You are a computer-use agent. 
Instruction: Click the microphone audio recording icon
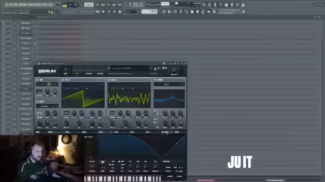(x=215, y=5)
